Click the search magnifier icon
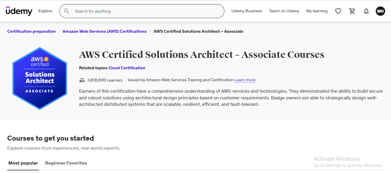391x173 pixels. coord(67,11)
